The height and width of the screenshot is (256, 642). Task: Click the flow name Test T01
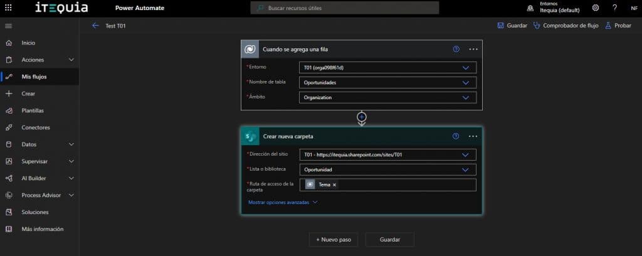[115, 25]
